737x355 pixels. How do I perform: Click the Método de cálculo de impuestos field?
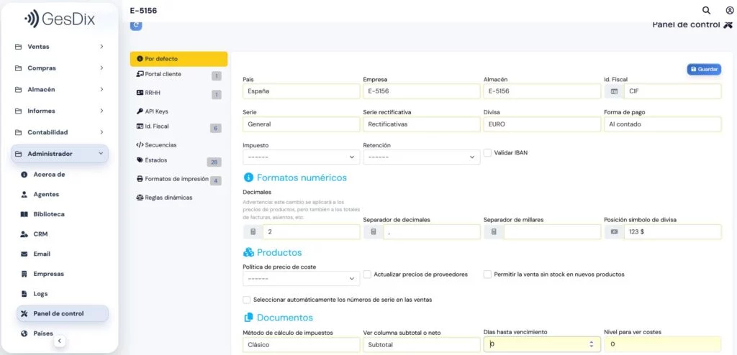tap(302, 344)
